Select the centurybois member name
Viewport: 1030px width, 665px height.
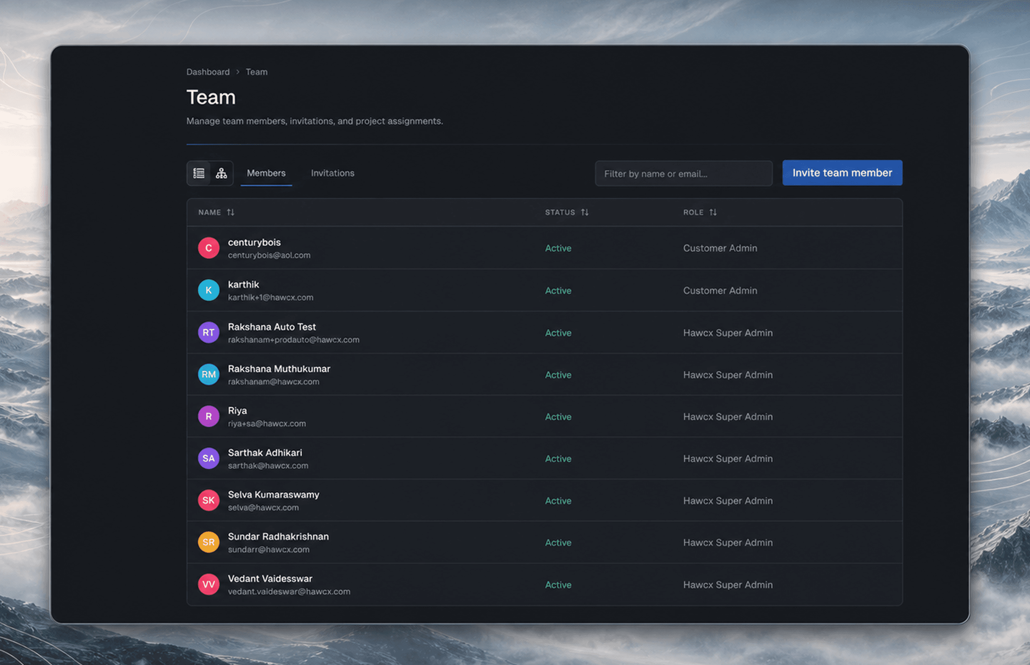(254, 242)
